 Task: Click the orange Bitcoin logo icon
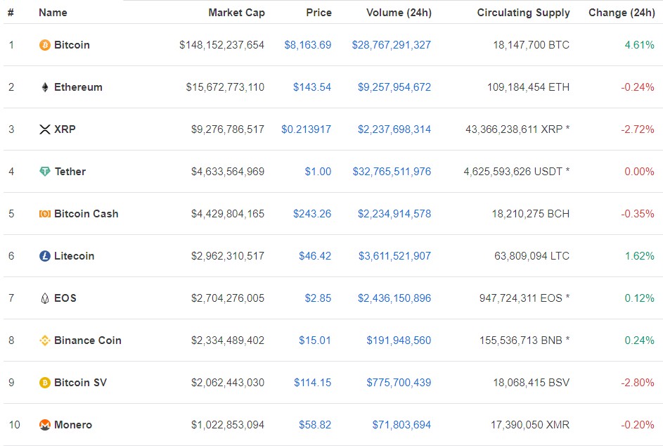[45, 45]
